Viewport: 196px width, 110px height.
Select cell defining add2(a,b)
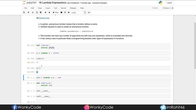103,84
